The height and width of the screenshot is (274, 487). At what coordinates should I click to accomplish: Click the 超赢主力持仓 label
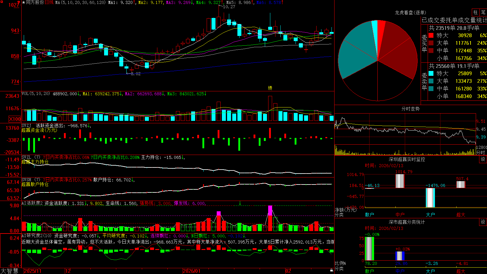pos(35,162)
